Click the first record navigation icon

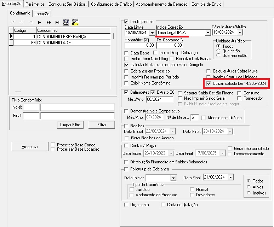(13, 22)
